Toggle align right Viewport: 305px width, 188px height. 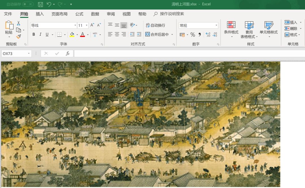click(x=124, y=34)
